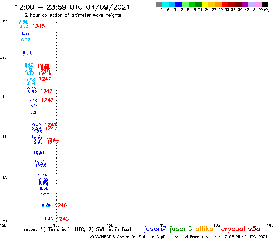Click the black swatch at the scale's end
273x240 pixels.
265,4
